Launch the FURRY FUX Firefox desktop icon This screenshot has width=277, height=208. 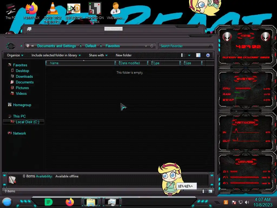coord(32,11)
